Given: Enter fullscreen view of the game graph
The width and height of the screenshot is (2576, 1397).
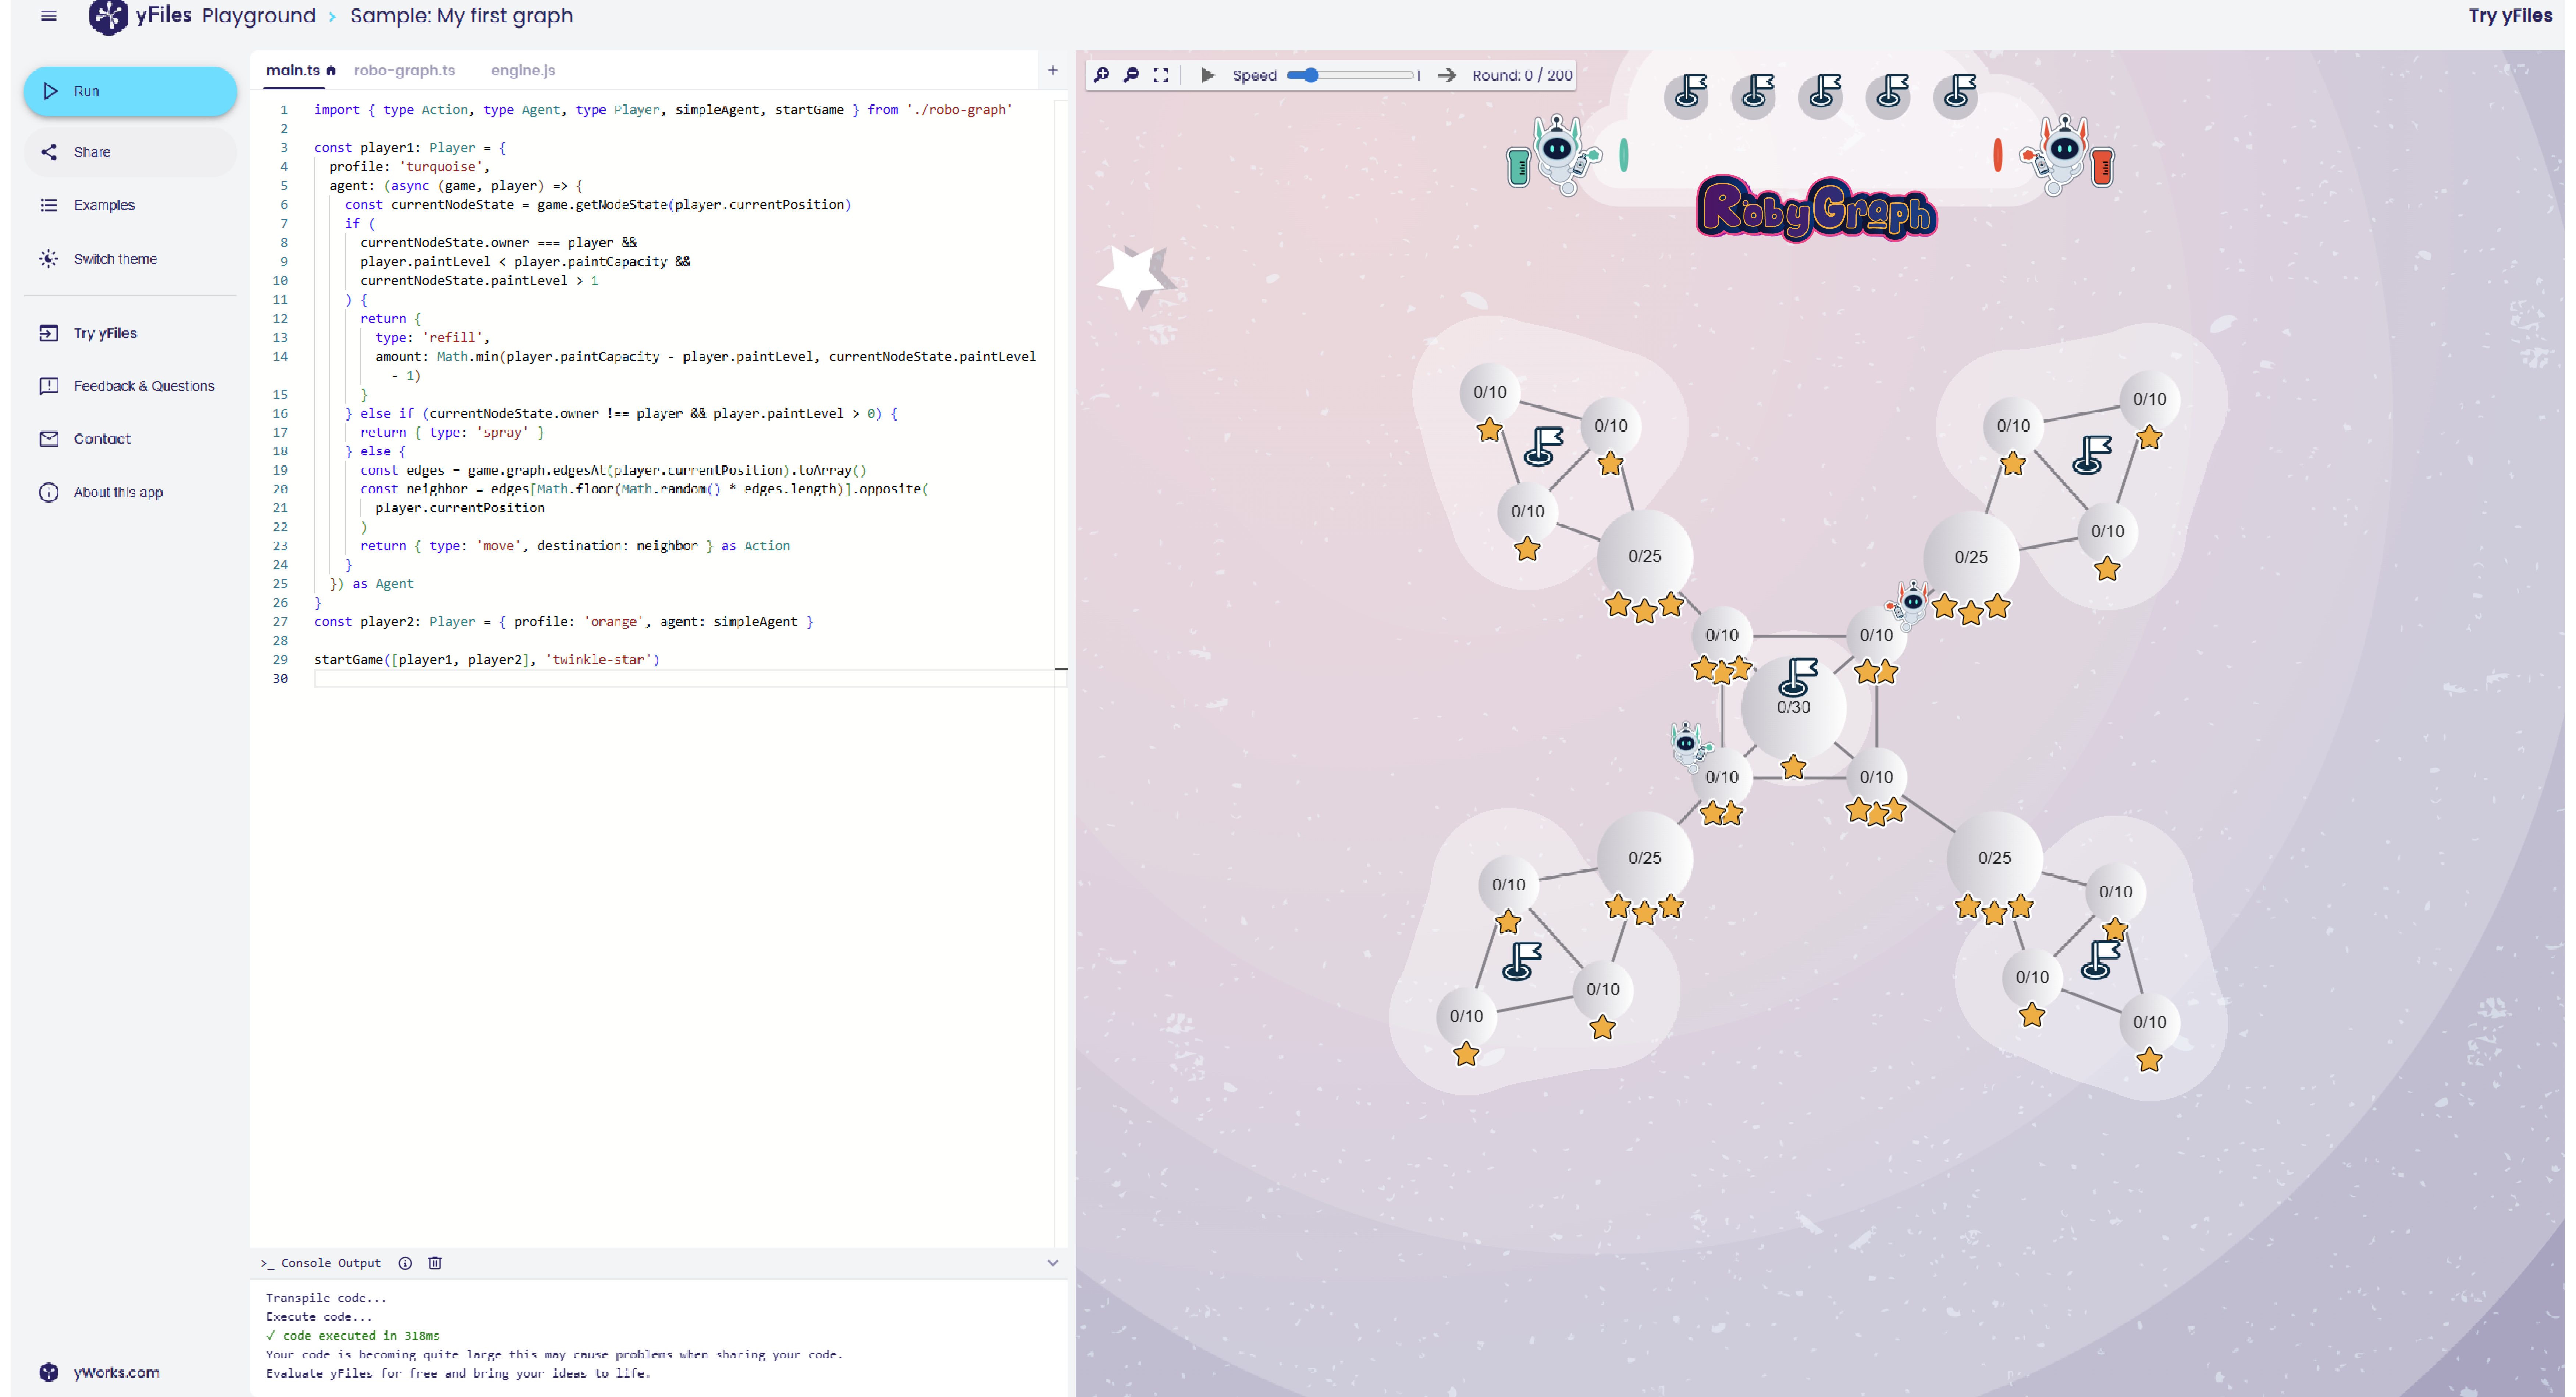Looking at the screenshot, I should [x=1161, y=75].
